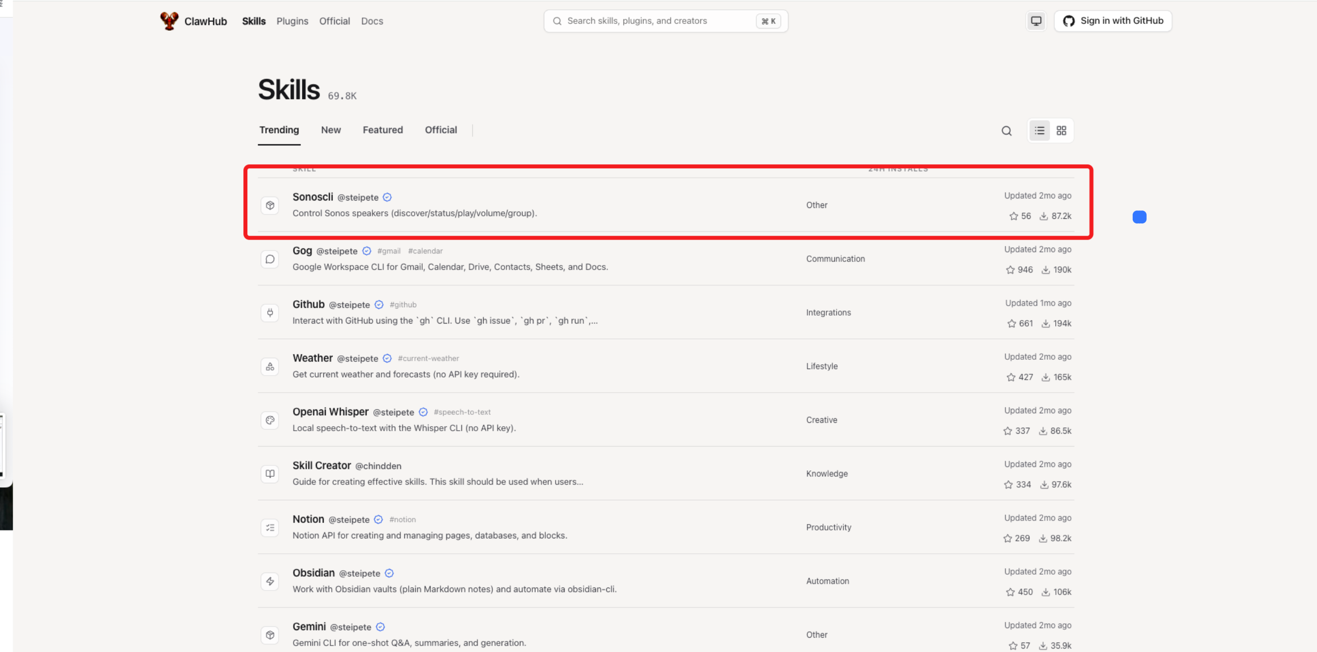Click the download icon on Github row

[1045, 324]
